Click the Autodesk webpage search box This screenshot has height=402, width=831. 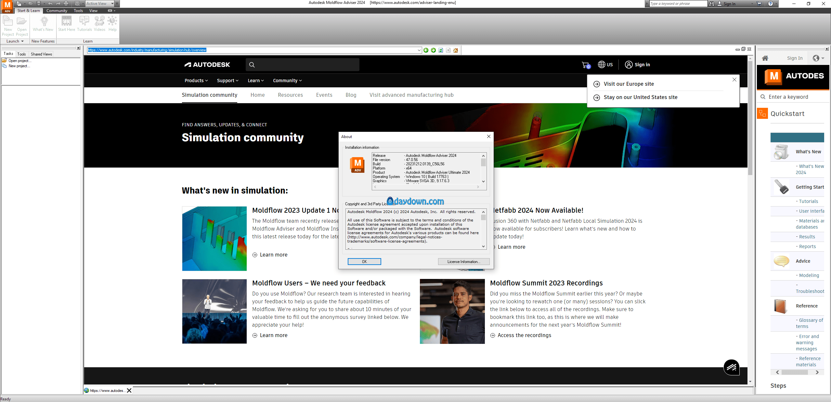(302, 65)
